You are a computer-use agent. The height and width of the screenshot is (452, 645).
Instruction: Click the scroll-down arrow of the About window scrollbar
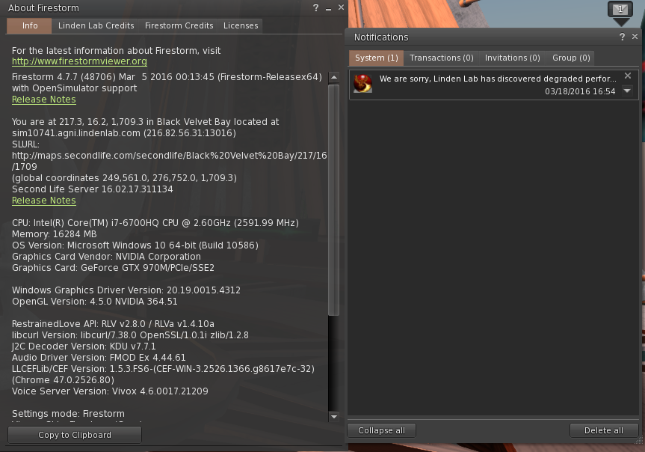[333, 418]
